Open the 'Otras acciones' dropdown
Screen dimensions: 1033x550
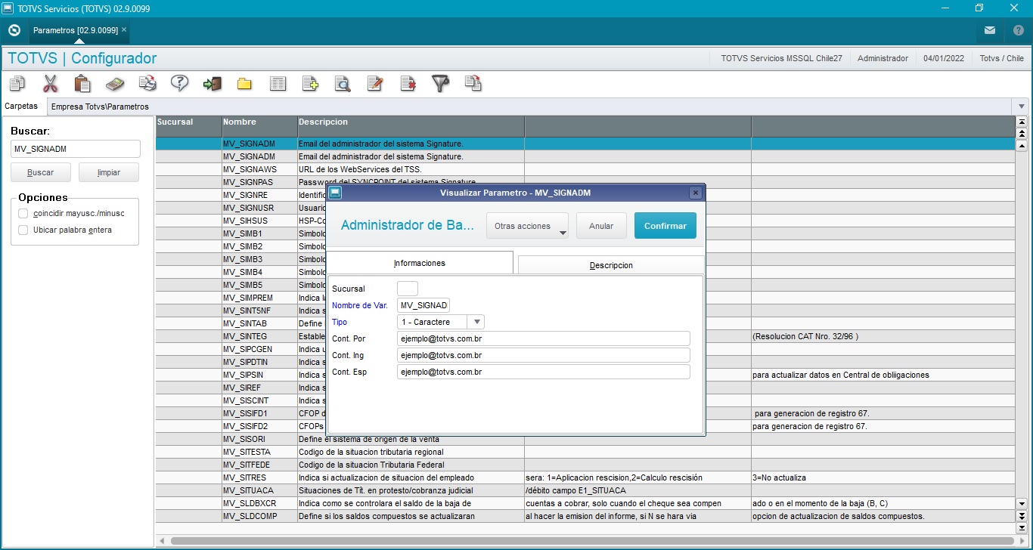tap(527, 226)
